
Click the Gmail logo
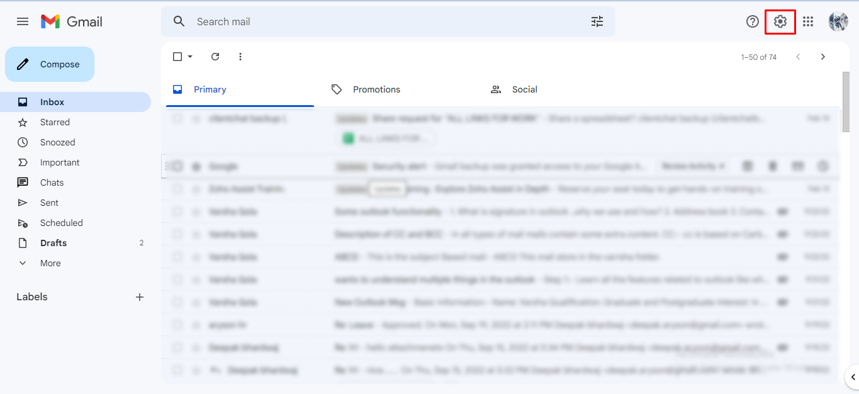click(72, 21)
